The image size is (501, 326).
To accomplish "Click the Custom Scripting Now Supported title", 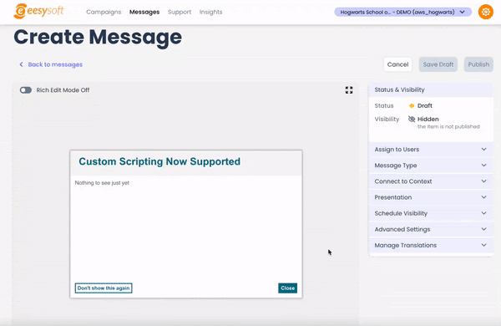I will pos(159,161).
